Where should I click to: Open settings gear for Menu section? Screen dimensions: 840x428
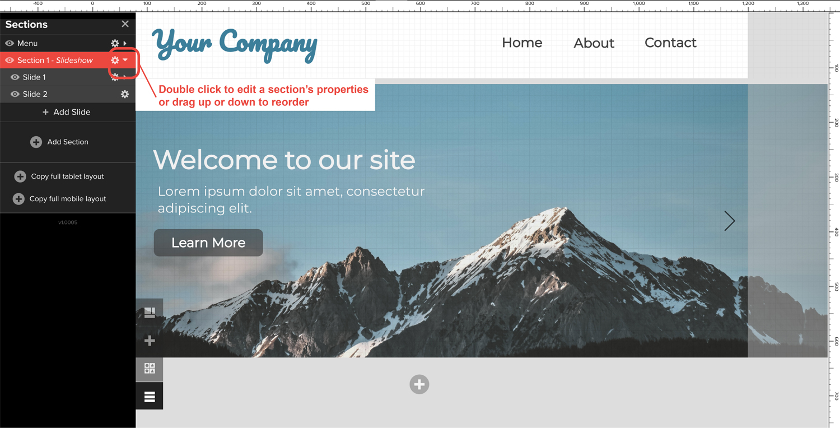tap(115, 43)
